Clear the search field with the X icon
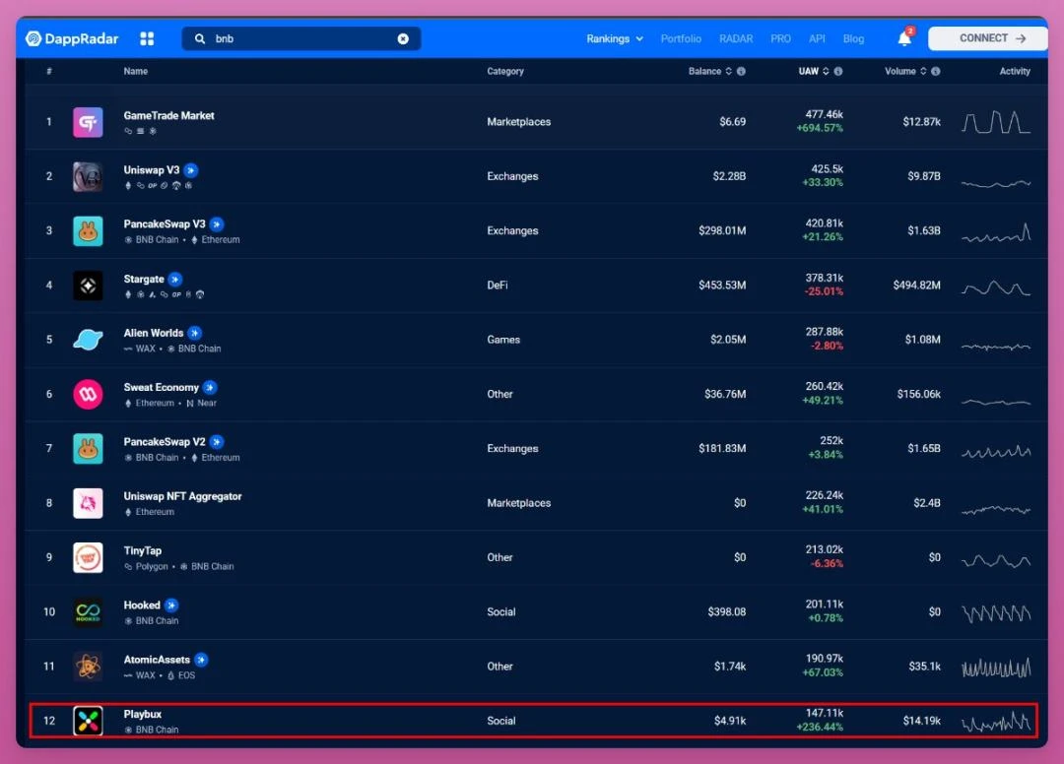Viewport: 1064px width, 764px height. click(403, 38)
